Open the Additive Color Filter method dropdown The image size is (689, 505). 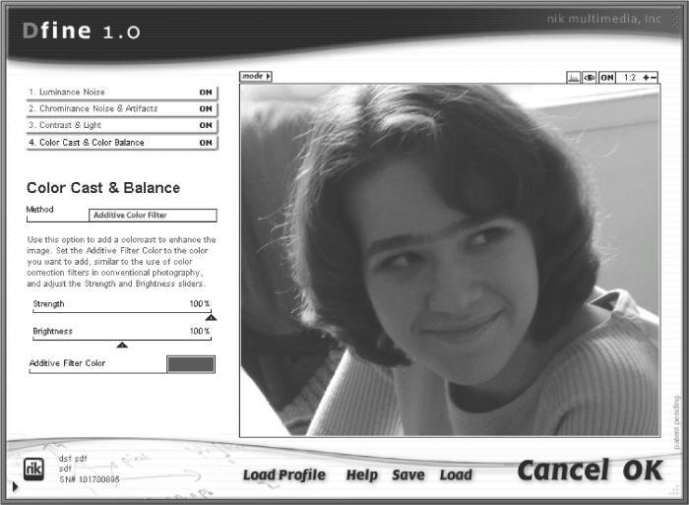tap(153, 215)
